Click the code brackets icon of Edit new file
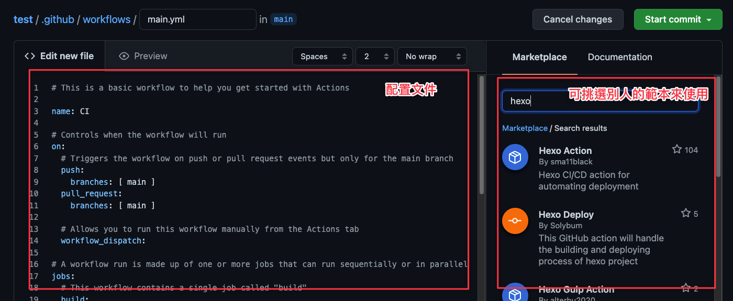The height and width of the screenshot is (301, 733). [x=30, y=56]
